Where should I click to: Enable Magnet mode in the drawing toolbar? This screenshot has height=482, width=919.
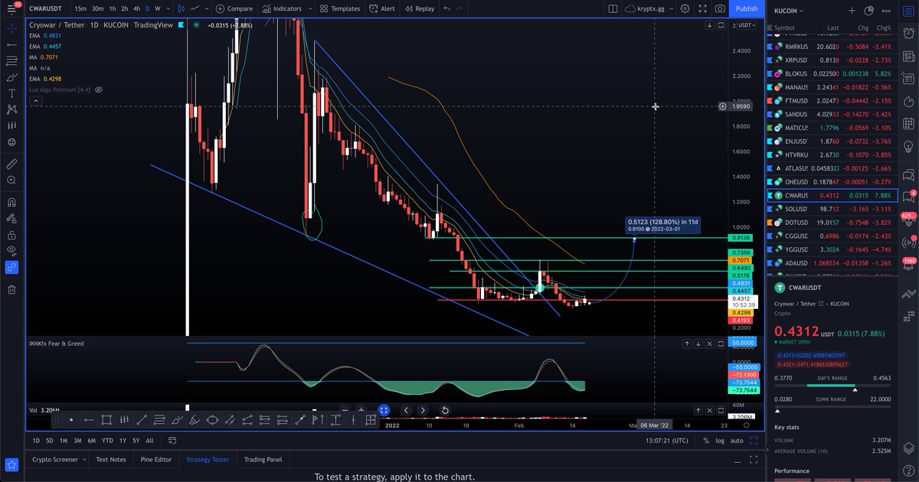tap(11, 203)
